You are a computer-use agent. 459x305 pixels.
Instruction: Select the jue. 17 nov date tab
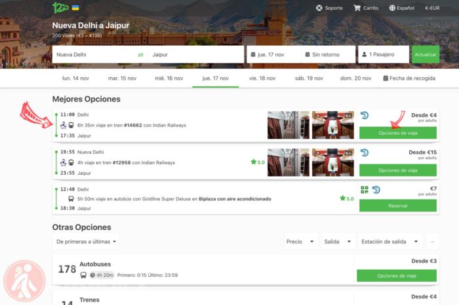[216, 79]
